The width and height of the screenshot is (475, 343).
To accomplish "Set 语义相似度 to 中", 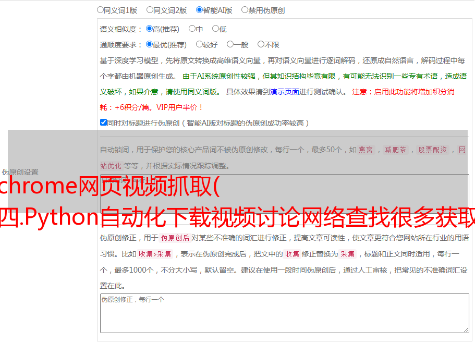I will point(192,29).
